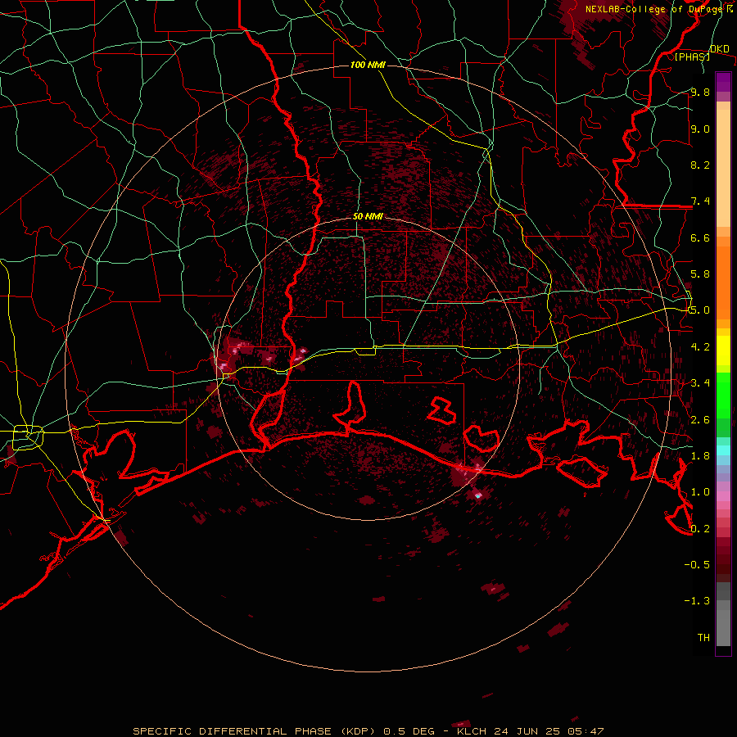737x737 pixels.
Task: Pick the bright yellow legend swatch
Action: click(723, 350)
